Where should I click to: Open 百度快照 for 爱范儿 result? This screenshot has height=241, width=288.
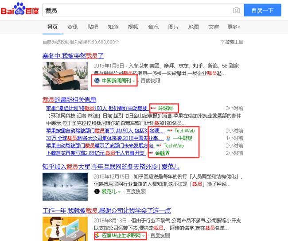pos(136,191)
